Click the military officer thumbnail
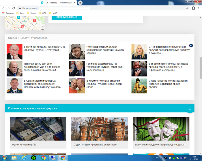Image resolution: width=202 pixels, height=161 pixels. click(x=14, y=85)
